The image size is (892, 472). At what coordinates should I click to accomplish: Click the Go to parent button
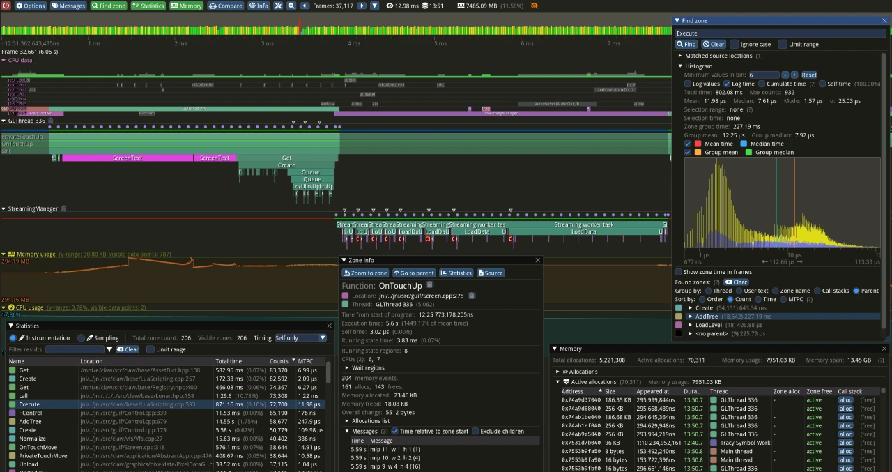click(x=415, y=273)
